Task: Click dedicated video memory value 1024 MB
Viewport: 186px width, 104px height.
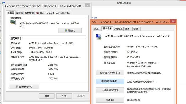Action: click(53, 69)
